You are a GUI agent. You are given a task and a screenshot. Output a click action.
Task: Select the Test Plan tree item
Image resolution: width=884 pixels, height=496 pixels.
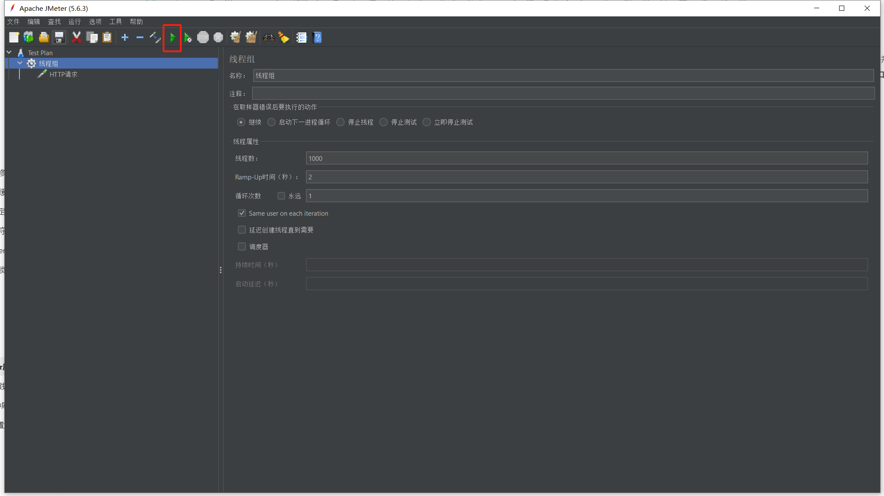coord(41,53)
